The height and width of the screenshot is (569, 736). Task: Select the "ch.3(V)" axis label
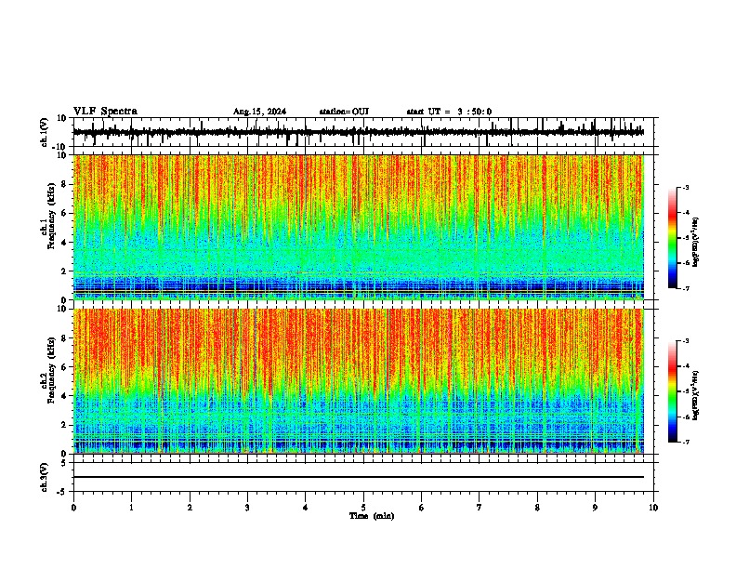(x=45, y=477)
